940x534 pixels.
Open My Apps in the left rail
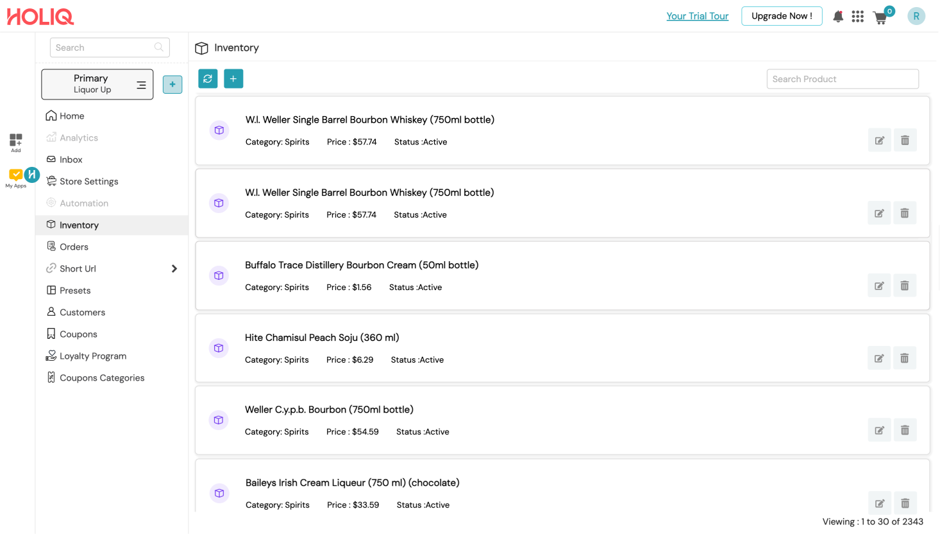click(x=15, y=177)
